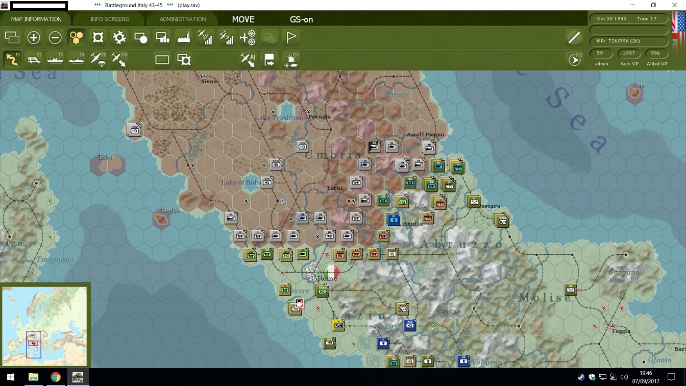The image size is (686, 386).
Task: Click the plane with two targets icon
Action: (248, 37)
